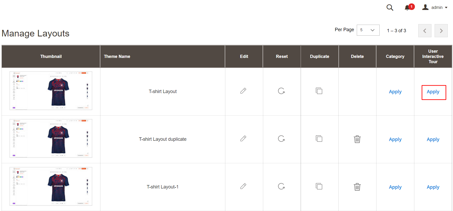Duplicate the T-shirt Layout-1 theme
453x211 pixels.
319,186
